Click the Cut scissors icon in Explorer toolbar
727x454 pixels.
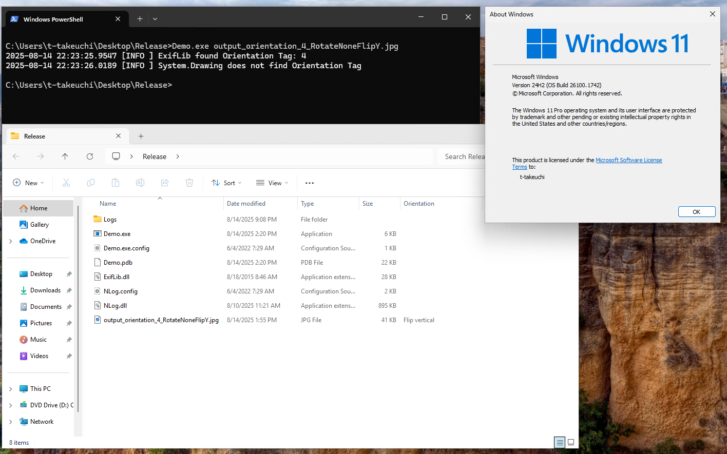[x=66, y=183]
